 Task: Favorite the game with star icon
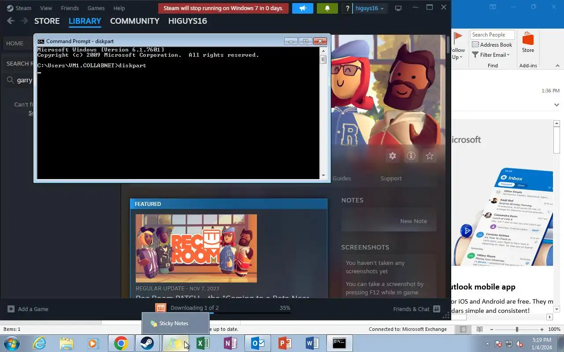tap(429, 156)
